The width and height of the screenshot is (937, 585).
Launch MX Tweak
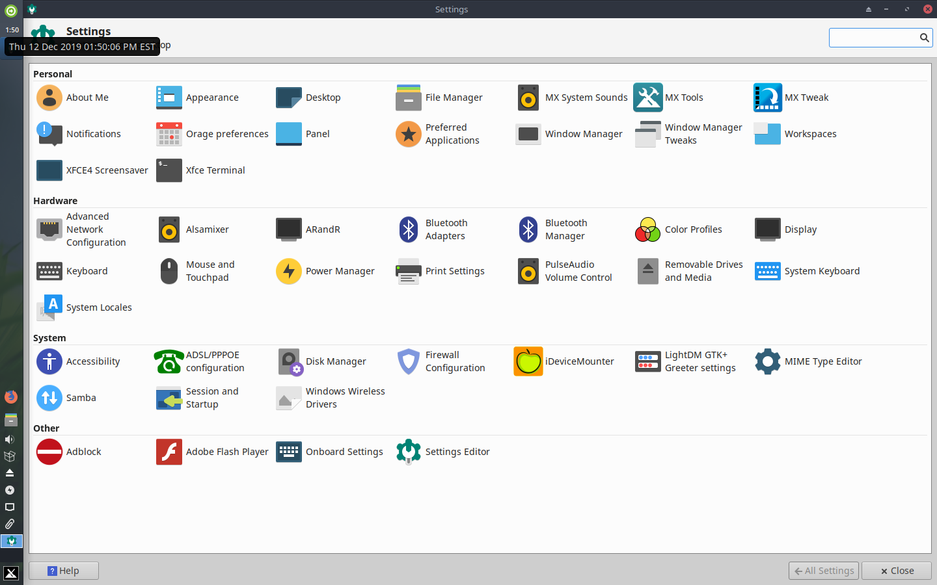tap(791, 97)
